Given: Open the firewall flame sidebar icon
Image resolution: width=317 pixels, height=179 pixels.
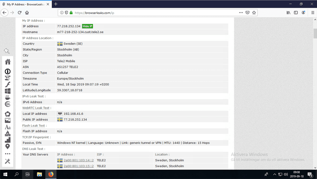Looking at the screenshot, I should [x=8, y=133].
